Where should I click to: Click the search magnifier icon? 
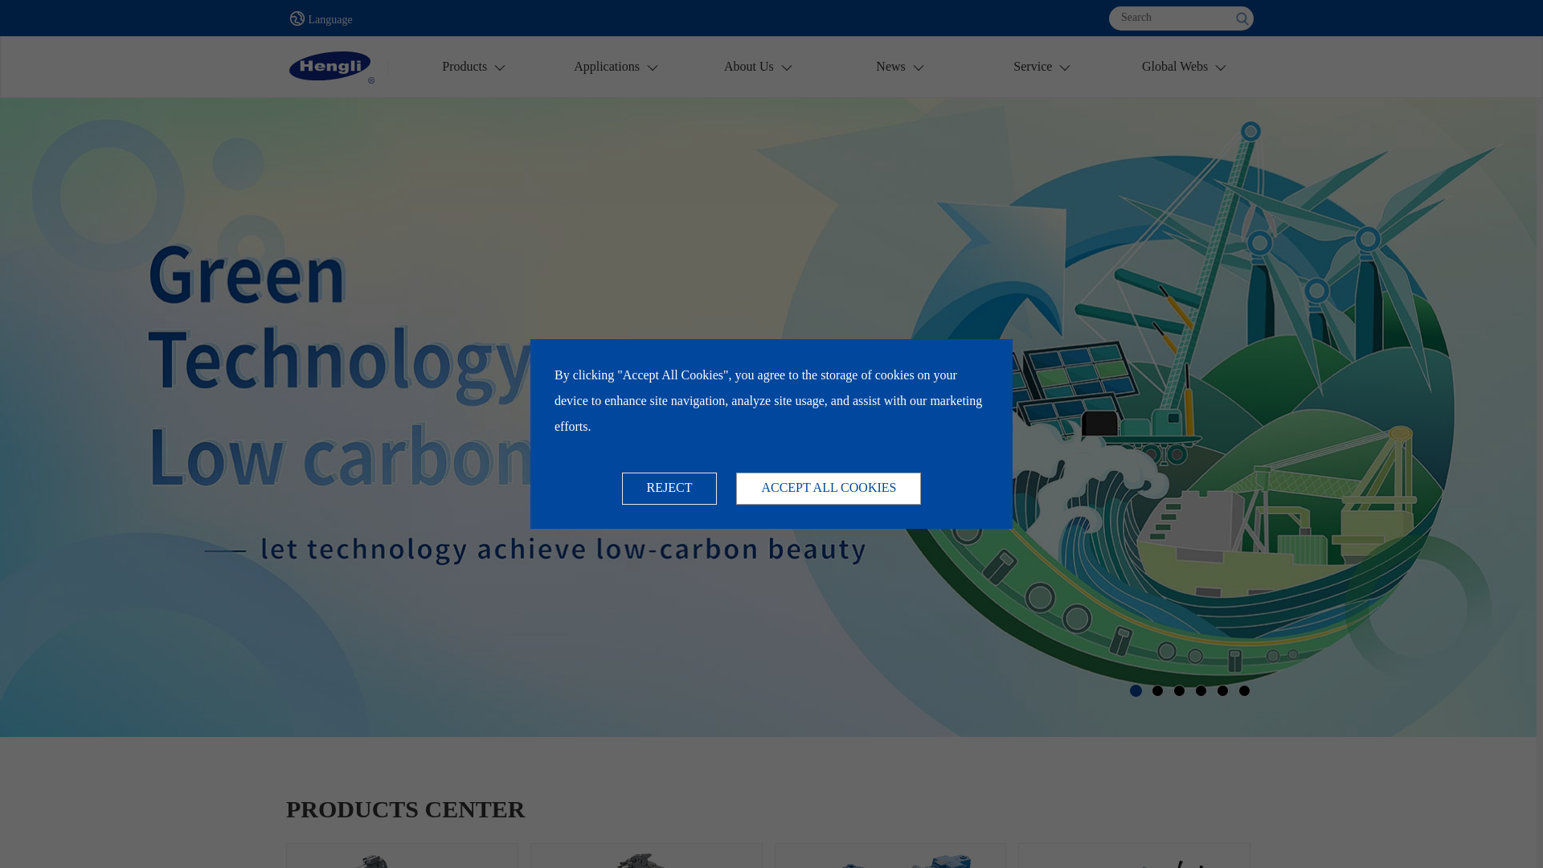pyautogui.click(x=1242, y=18)
